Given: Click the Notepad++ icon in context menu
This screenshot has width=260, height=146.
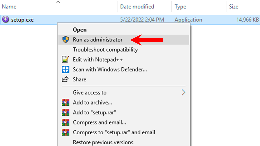Looking at the screenshot, I should (x=66, y=60).
